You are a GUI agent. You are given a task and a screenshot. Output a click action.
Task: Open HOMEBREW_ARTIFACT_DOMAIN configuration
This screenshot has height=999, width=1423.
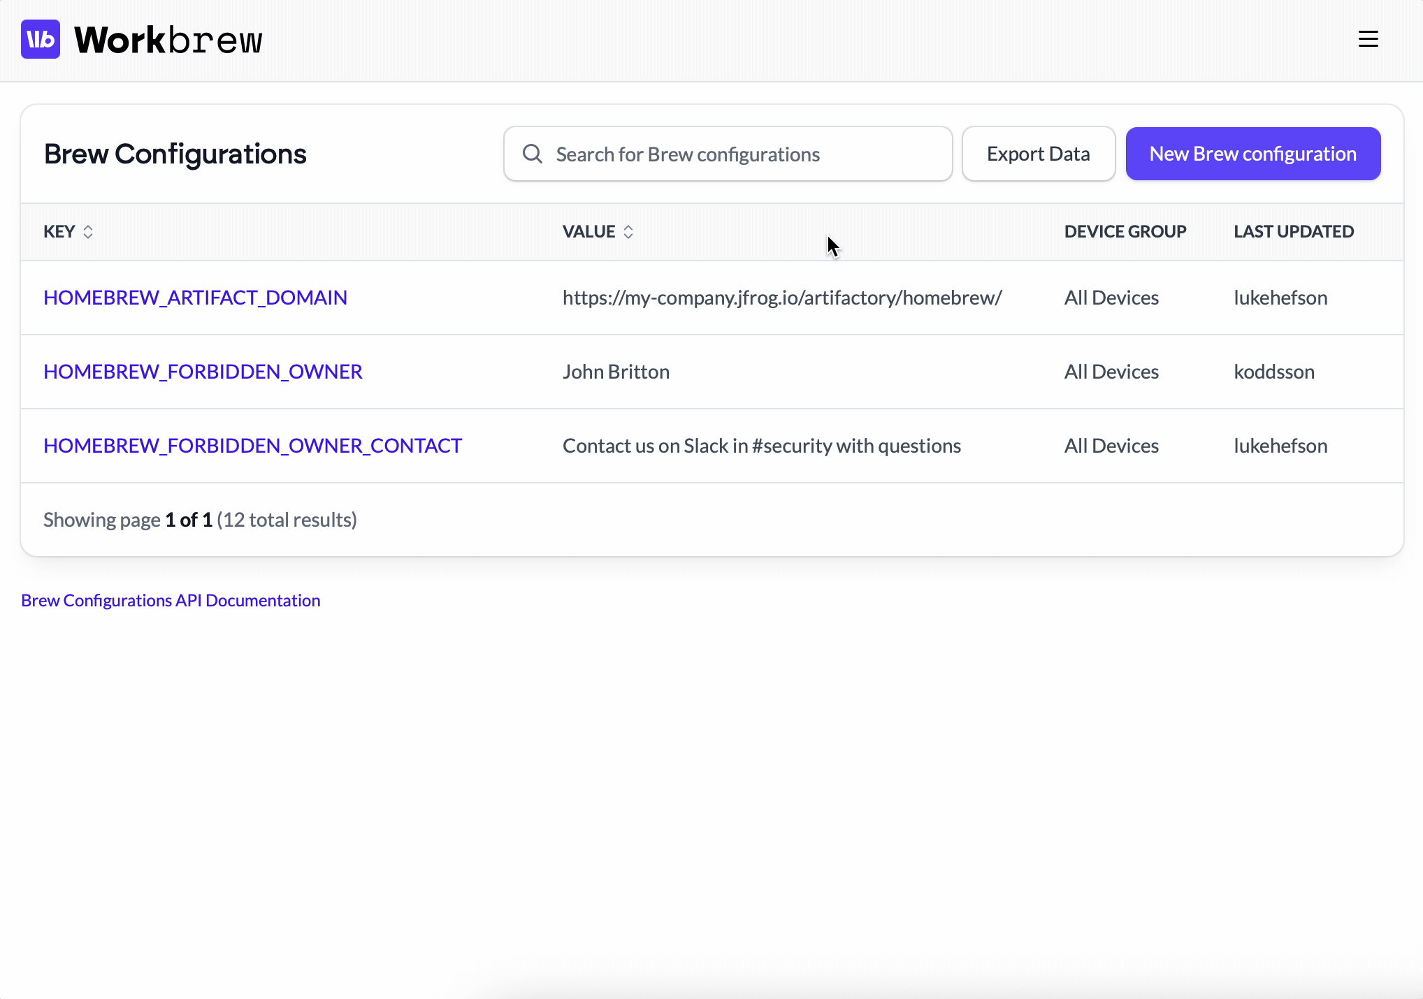coord(195,298)
